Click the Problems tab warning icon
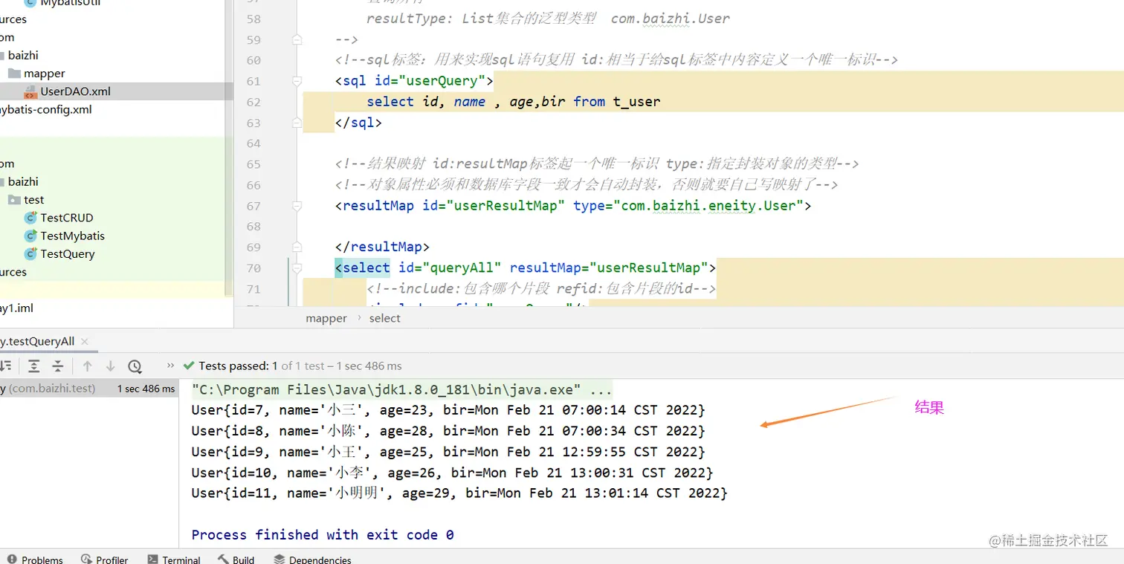 pos(12,559)
